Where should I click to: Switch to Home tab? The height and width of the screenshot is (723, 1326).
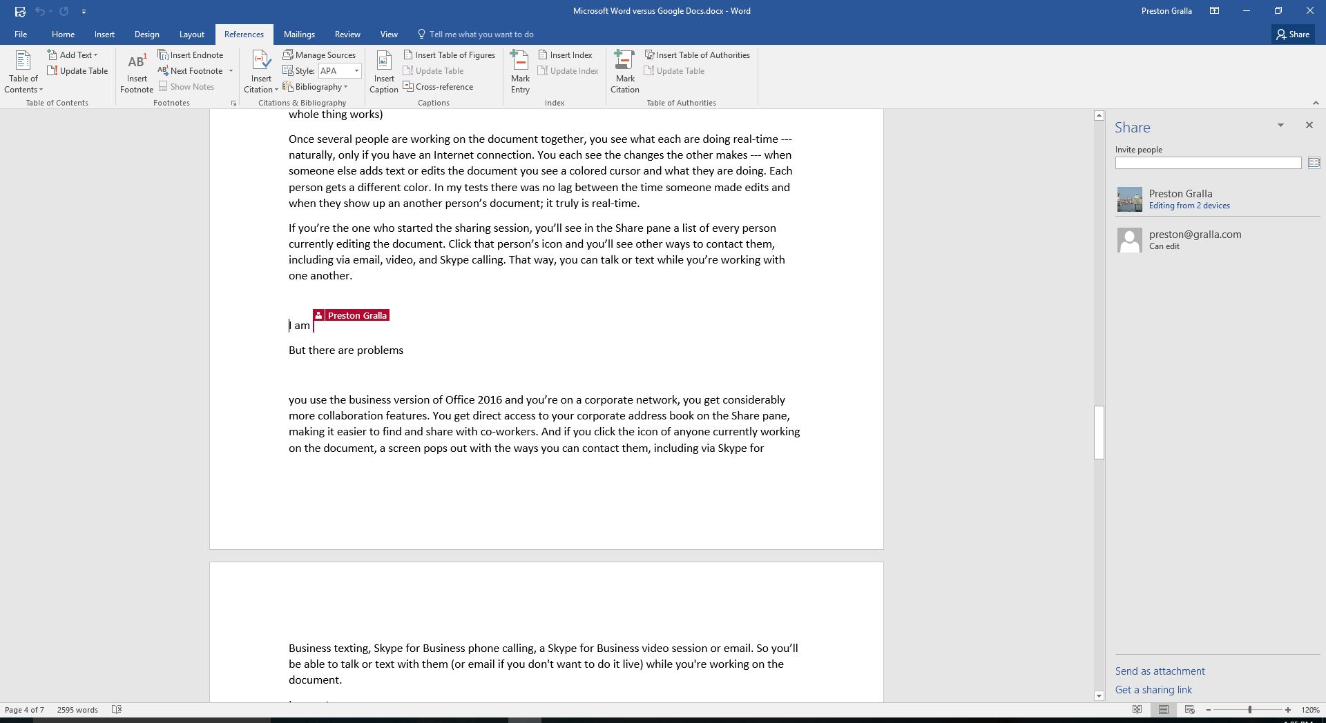[x=63, y=34]
